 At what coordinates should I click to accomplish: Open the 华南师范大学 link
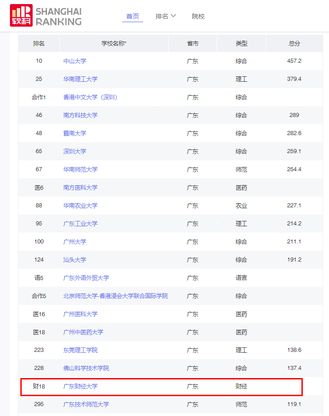[80, 169]
